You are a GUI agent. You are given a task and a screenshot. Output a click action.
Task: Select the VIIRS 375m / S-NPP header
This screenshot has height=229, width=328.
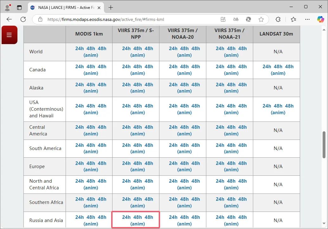coord(136,34)
